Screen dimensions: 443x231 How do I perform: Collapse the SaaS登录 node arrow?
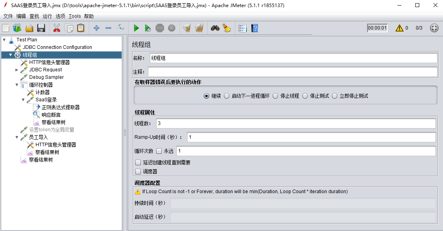click(23, 100)
